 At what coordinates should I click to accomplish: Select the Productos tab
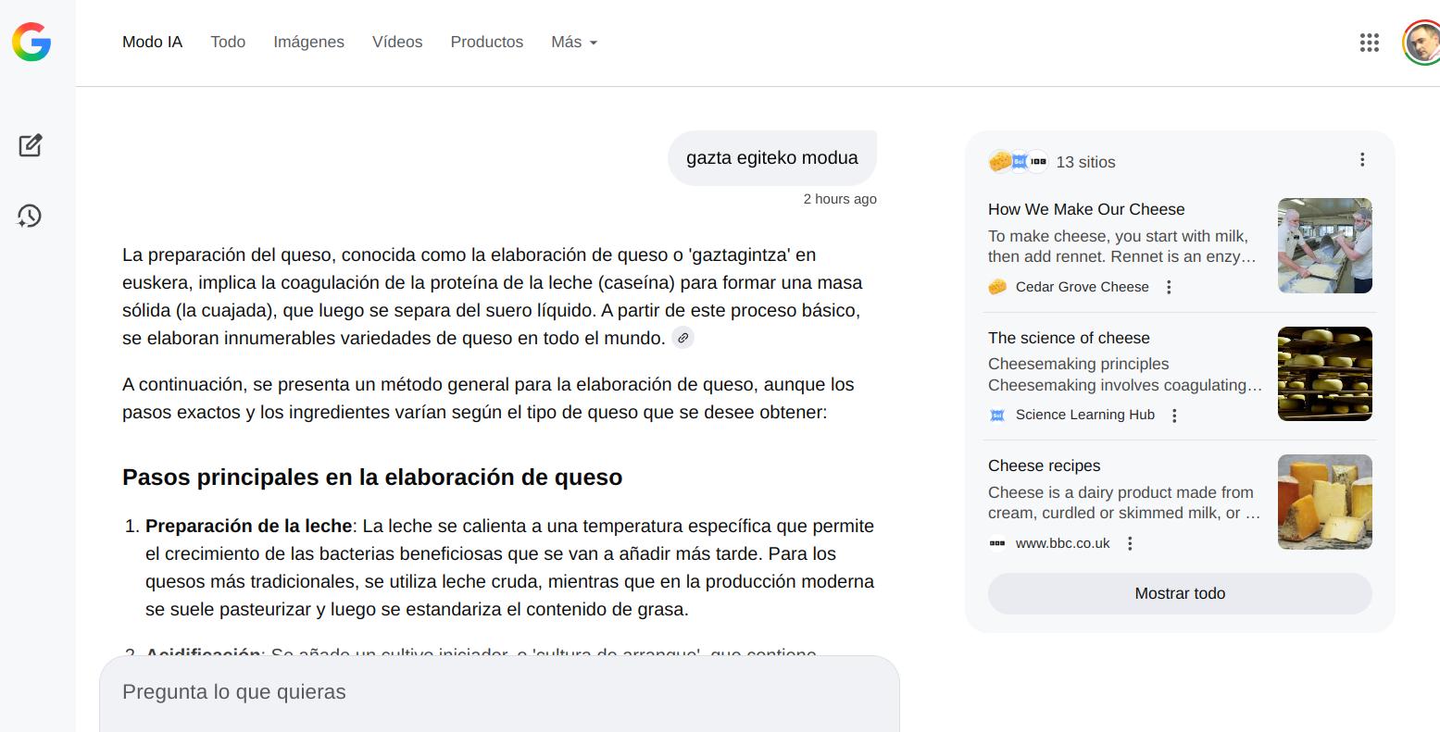pos(486,43)
